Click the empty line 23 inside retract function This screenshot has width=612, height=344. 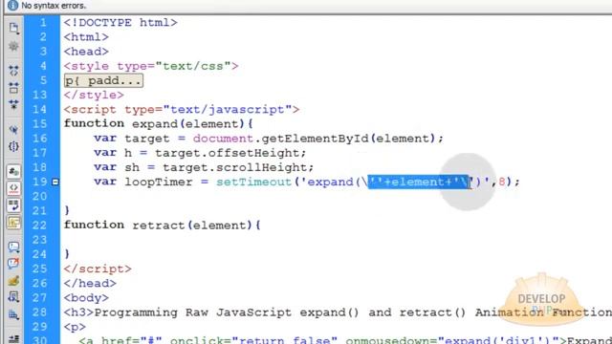coord(336,240)
